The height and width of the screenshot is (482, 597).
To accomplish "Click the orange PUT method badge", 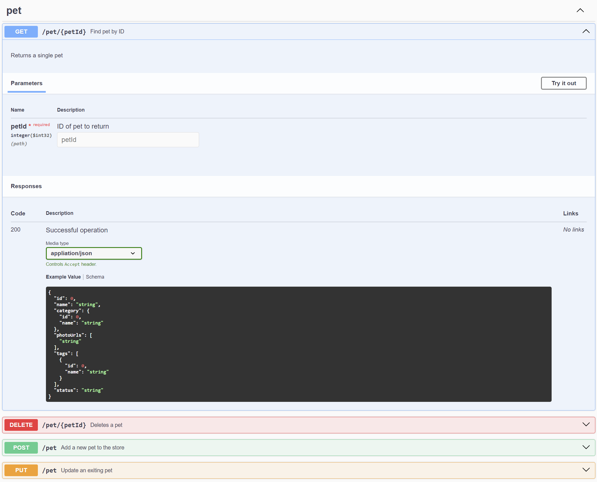I will 21,470.
